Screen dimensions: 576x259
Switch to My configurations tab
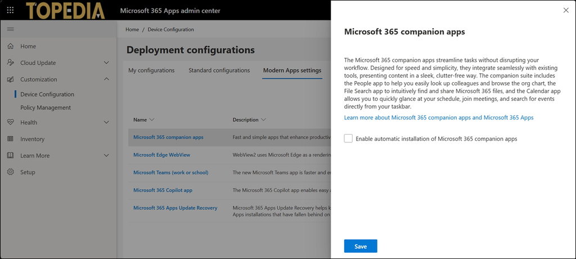click(151, 70)
